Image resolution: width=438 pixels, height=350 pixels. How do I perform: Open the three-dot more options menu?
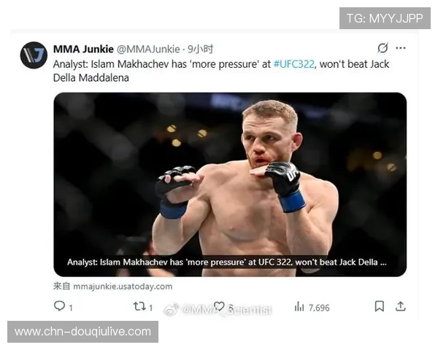pos(401,48)
